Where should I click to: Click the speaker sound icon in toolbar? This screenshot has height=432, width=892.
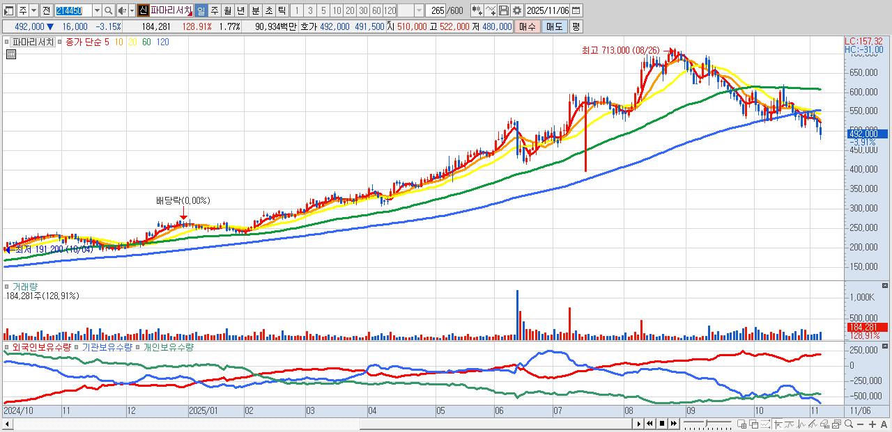(122, 10)
